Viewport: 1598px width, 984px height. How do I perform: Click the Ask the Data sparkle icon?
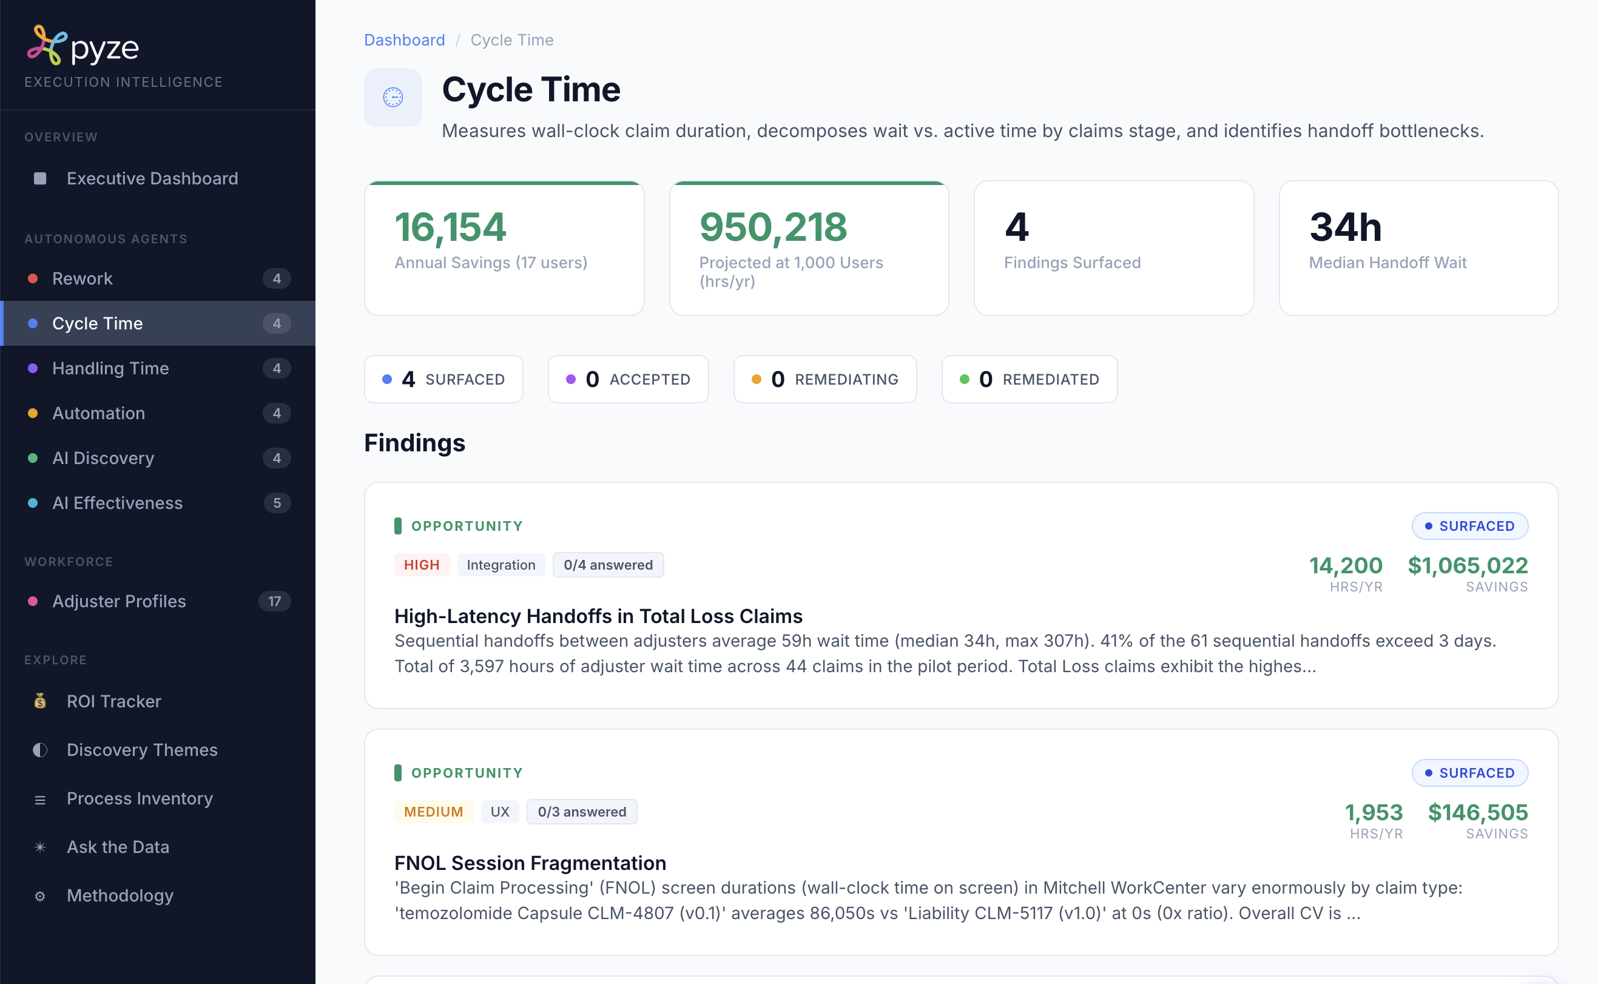coord(39,847)
